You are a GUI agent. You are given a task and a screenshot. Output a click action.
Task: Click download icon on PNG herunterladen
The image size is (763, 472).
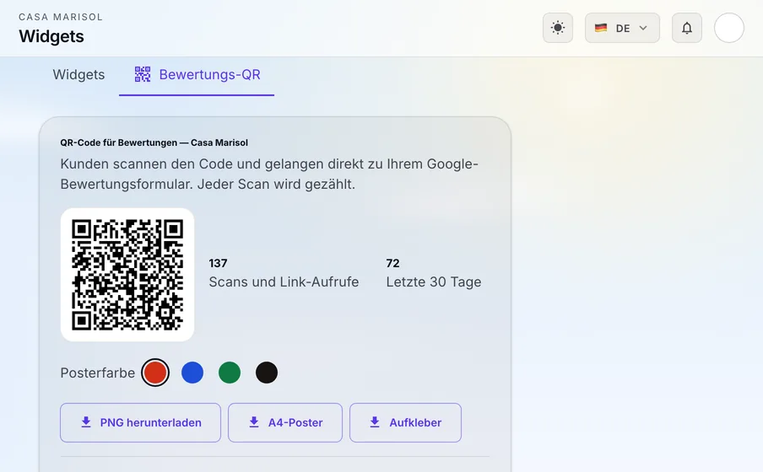[x=86, y=422]
